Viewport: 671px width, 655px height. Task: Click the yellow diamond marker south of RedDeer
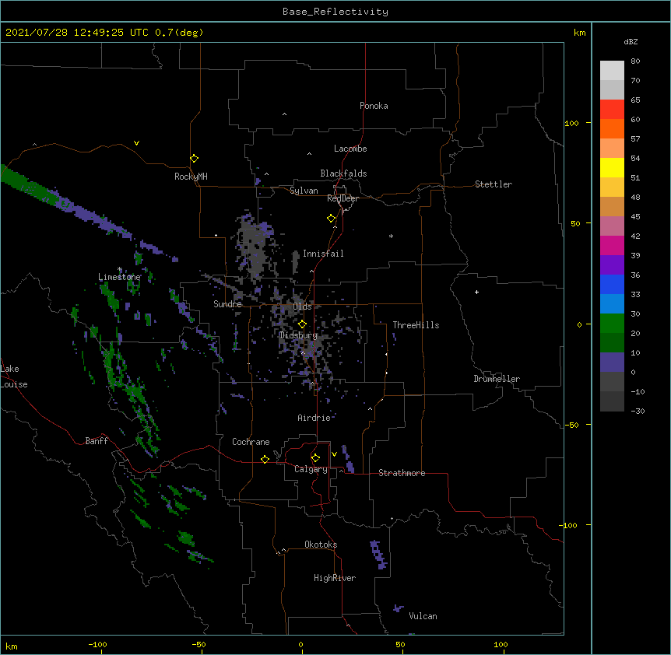click(331, 219)
